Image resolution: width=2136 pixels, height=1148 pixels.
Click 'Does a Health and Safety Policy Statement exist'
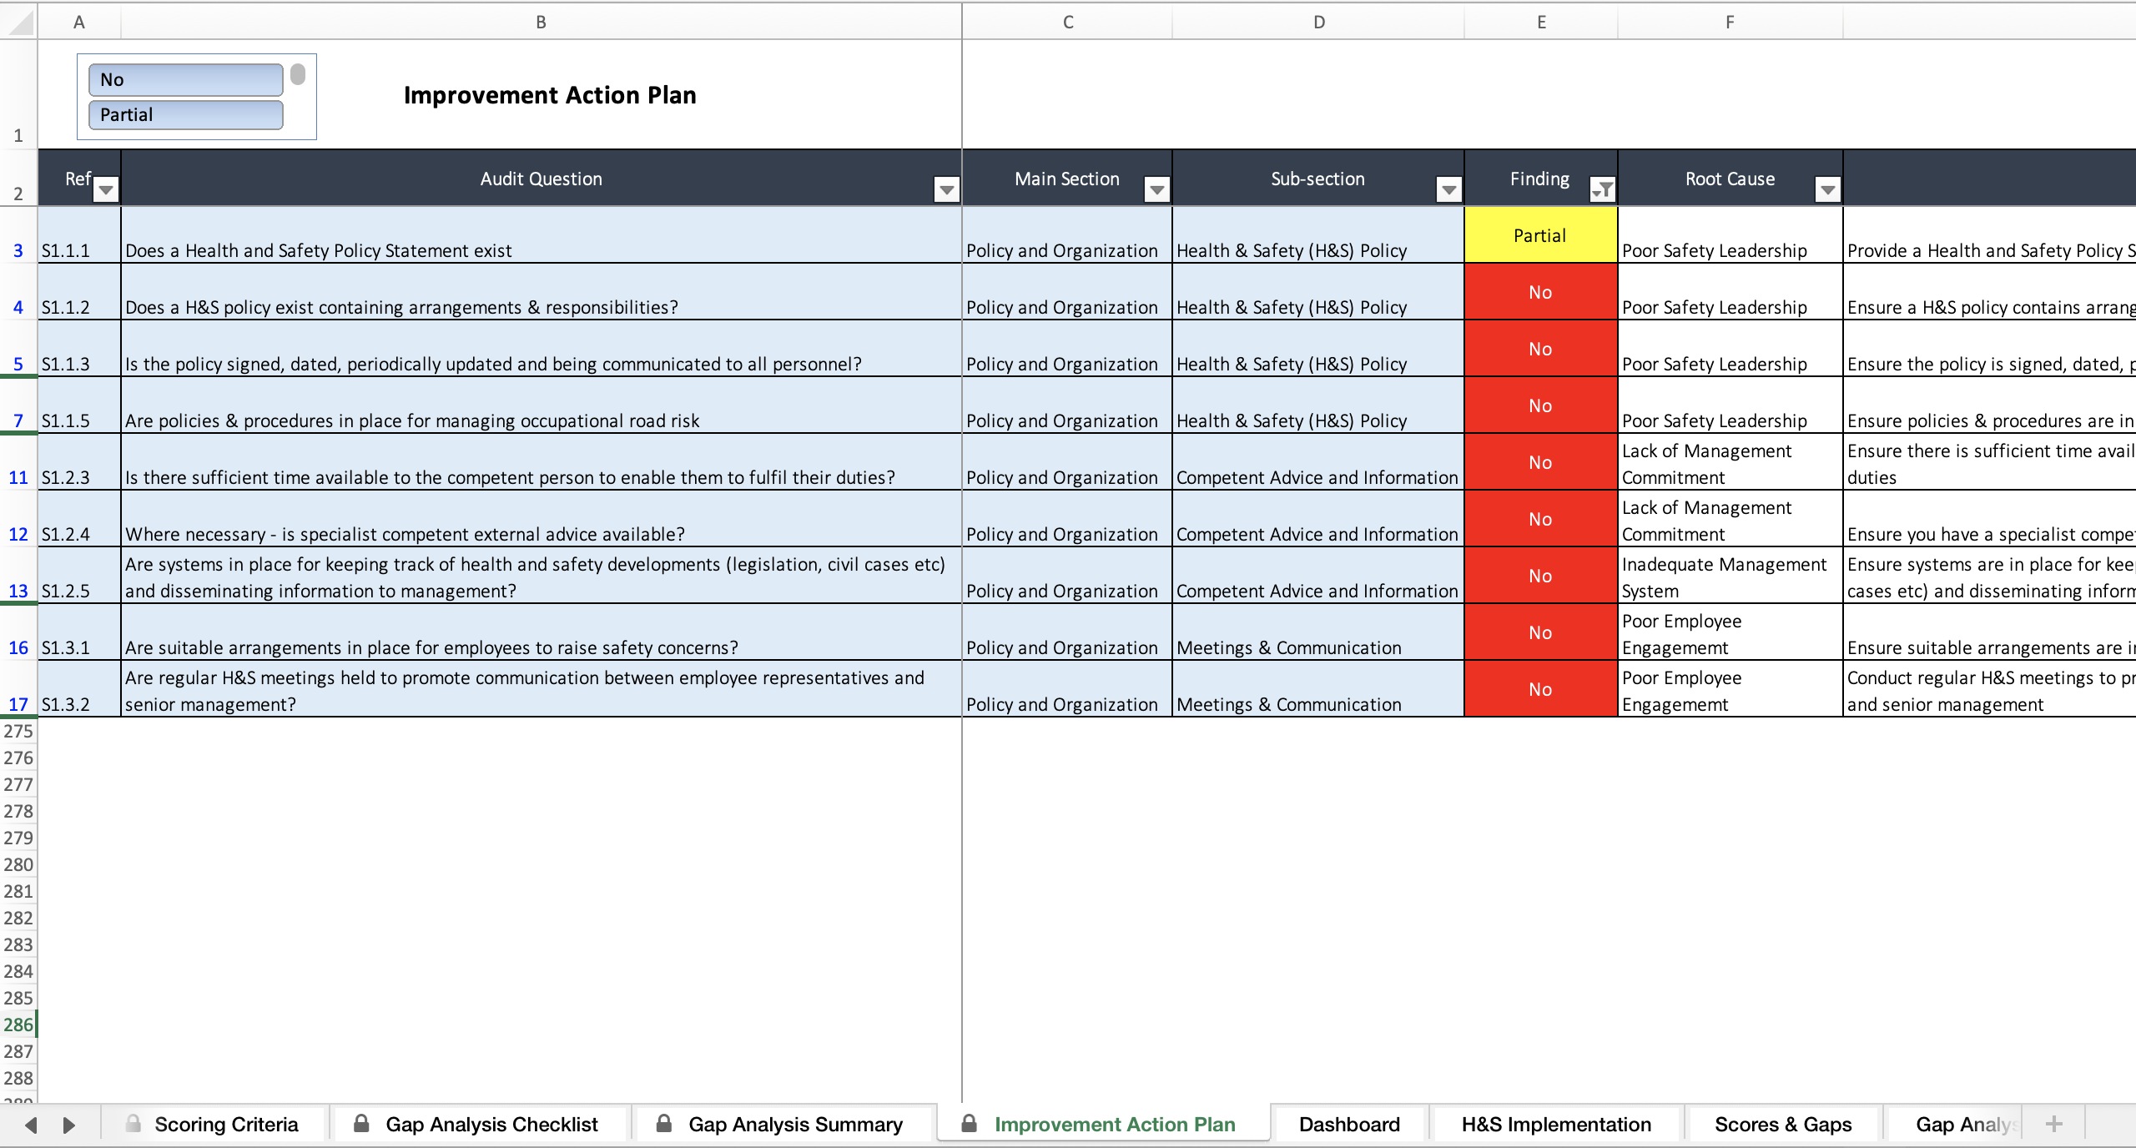point(542,235)
